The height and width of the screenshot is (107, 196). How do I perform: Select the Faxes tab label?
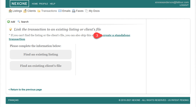point(80,11)
